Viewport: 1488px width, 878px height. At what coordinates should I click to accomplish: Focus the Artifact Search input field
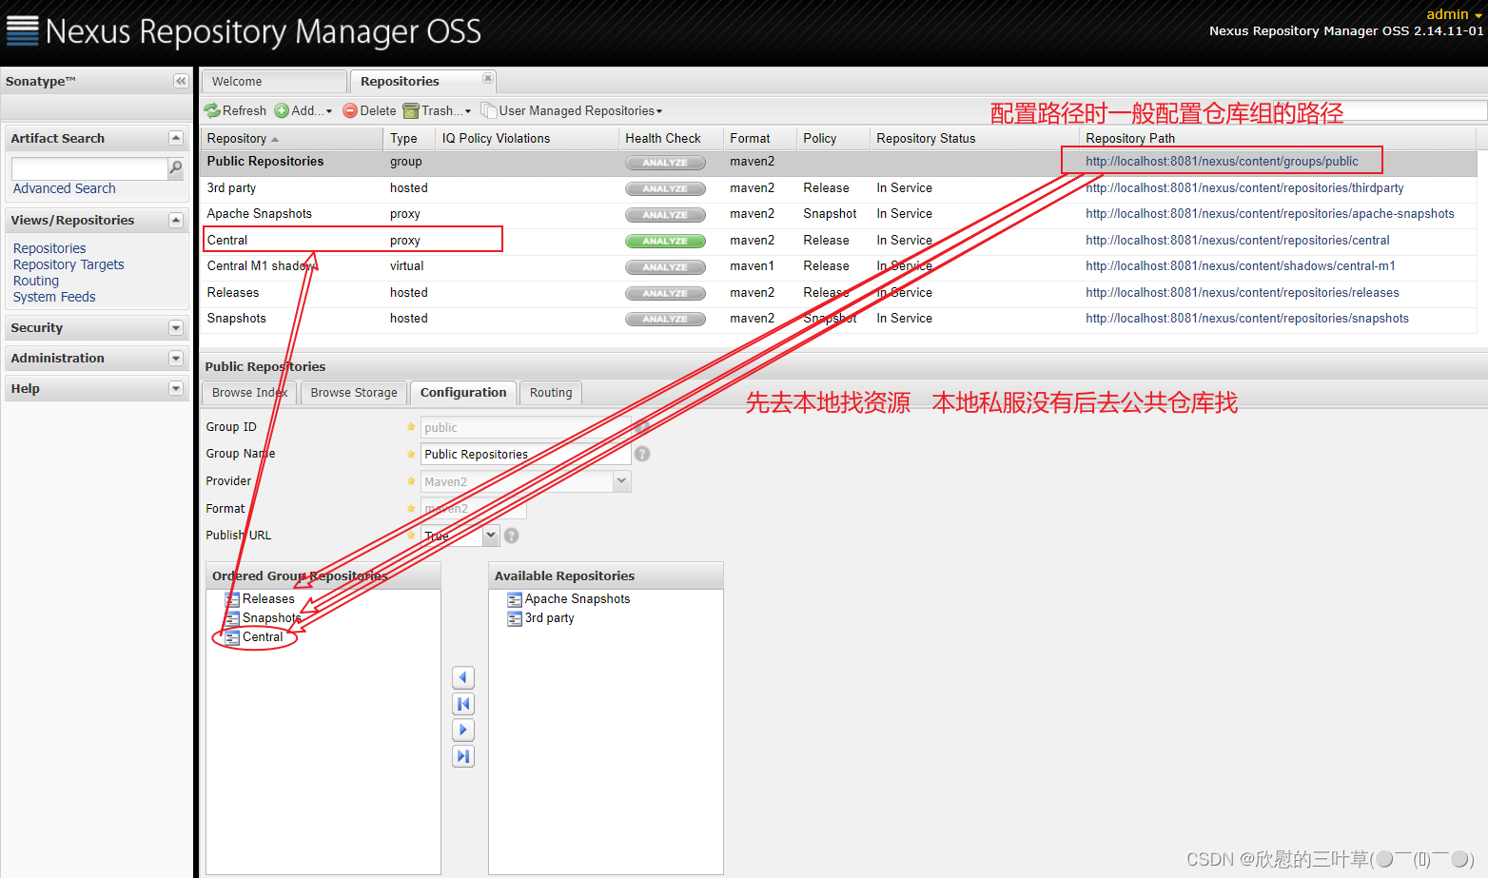pos(89,168)
